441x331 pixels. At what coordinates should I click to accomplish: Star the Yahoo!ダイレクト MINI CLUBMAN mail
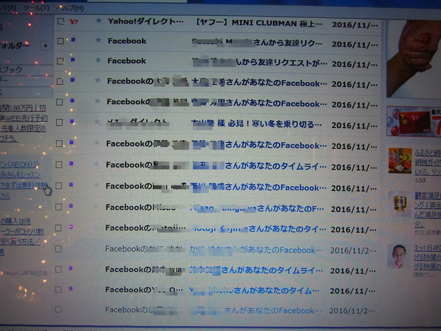[99, 20]
